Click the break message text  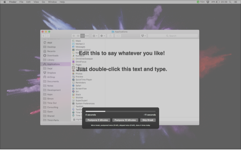(122, 61)
